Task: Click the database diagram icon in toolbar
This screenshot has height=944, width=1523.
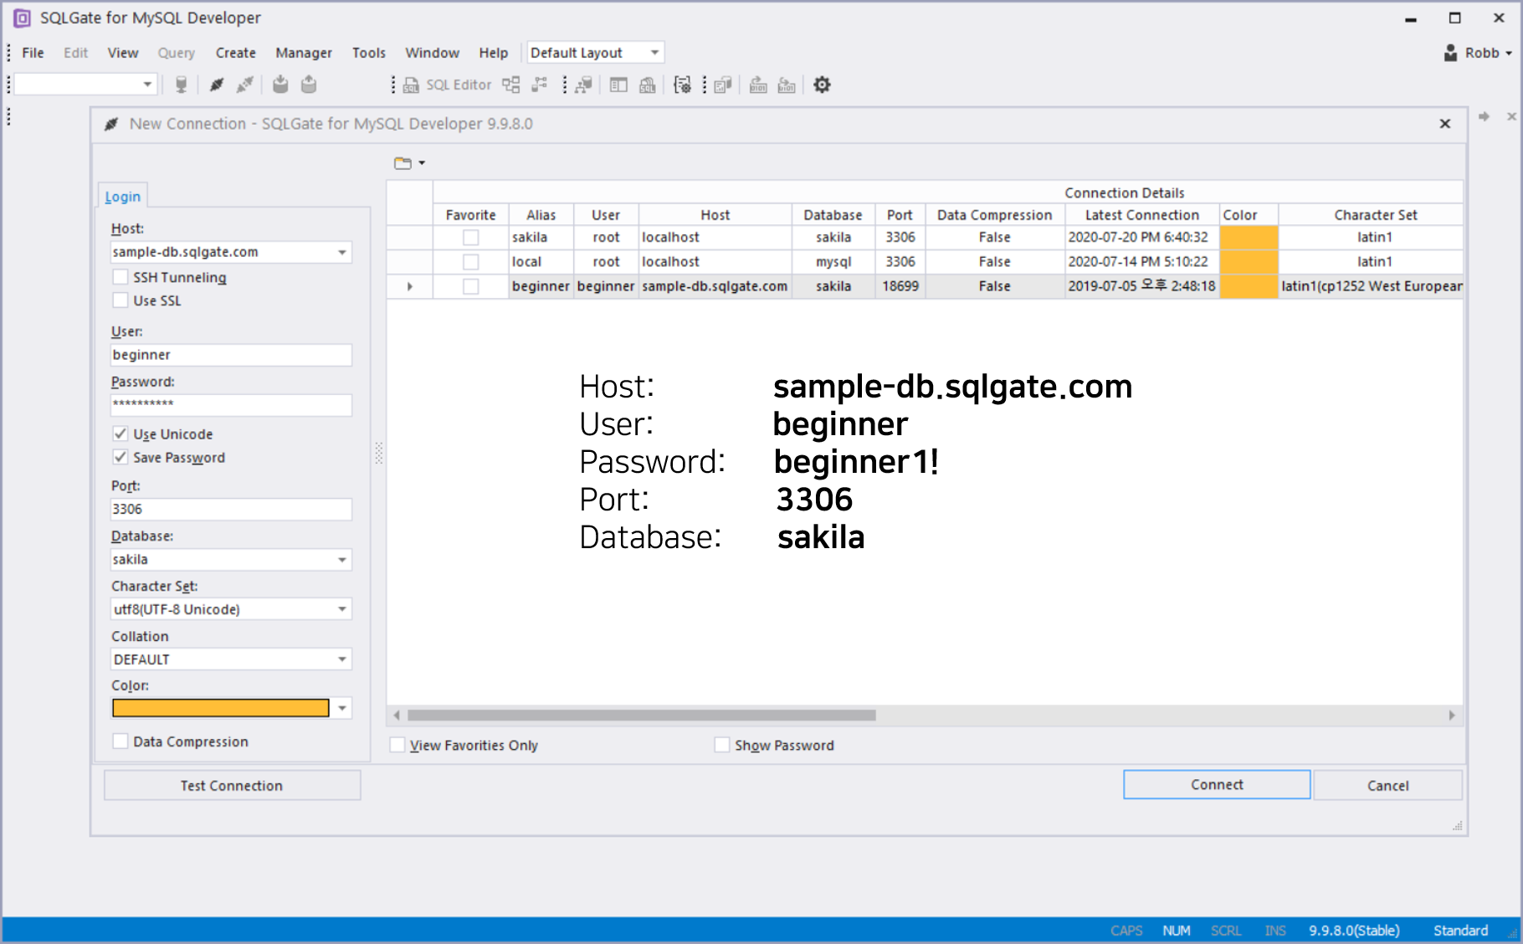Action: coord(584,85)
